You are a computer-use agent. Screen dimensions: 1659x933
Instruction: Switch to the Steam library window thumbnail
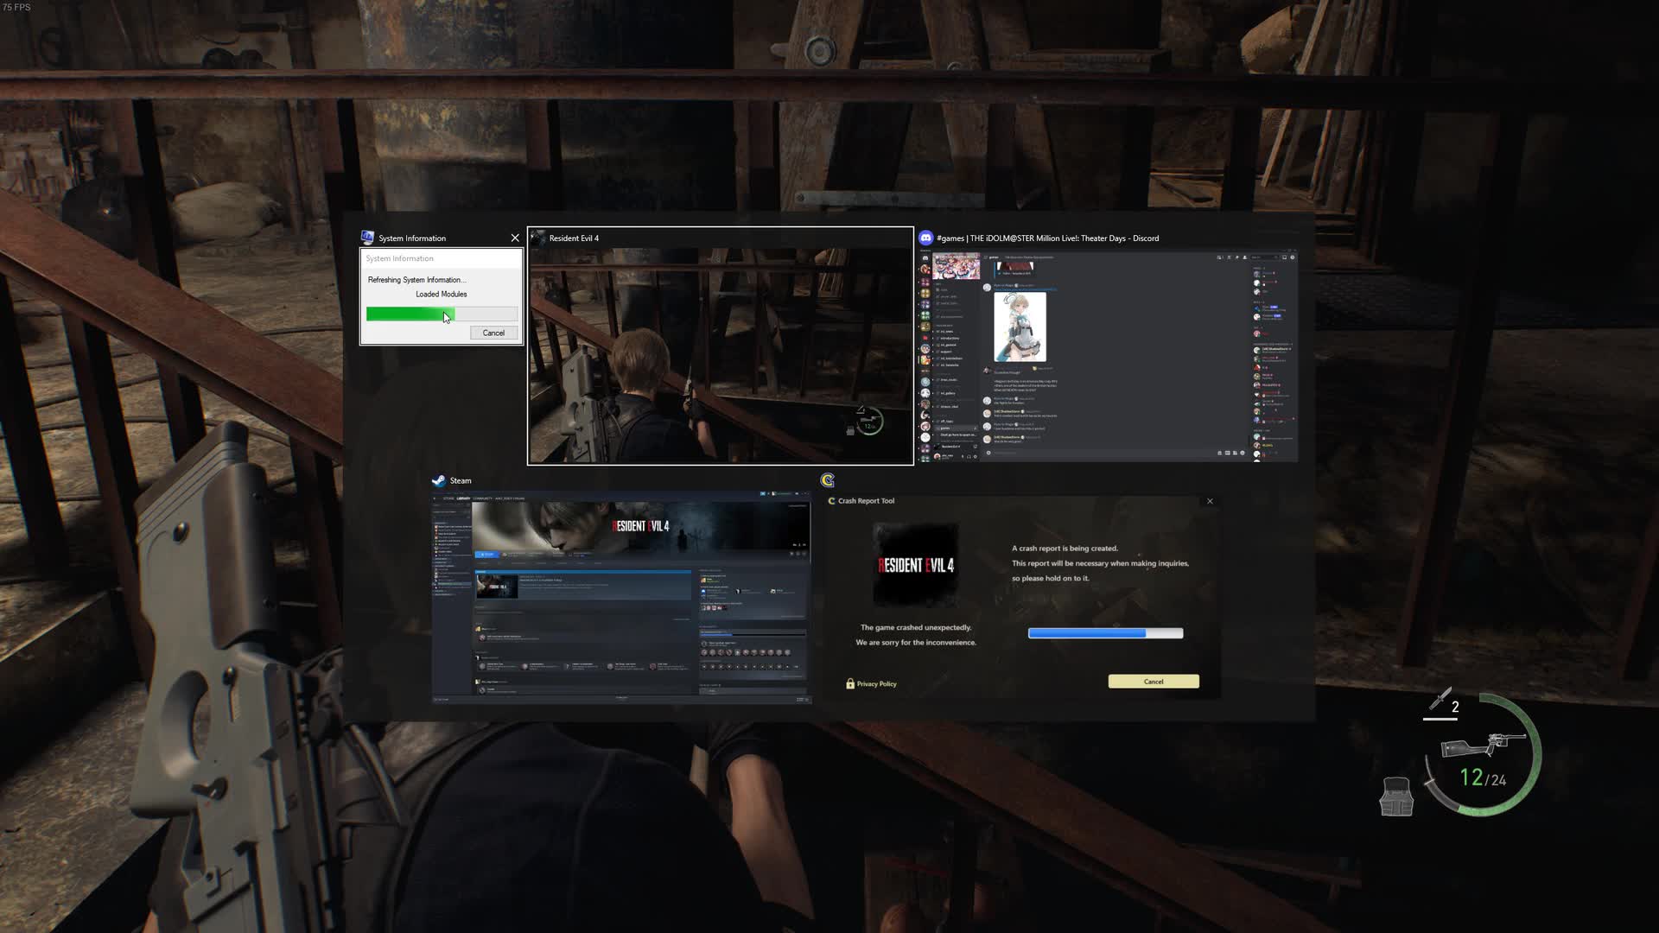pyautogui.click(x=621, y=598)
